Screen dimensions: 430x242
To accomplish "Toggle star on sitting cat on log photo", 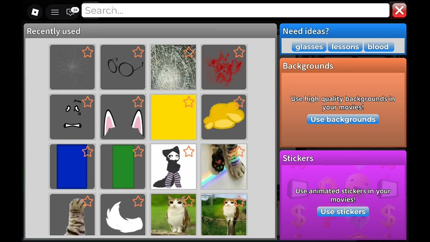I will [189, 201].
